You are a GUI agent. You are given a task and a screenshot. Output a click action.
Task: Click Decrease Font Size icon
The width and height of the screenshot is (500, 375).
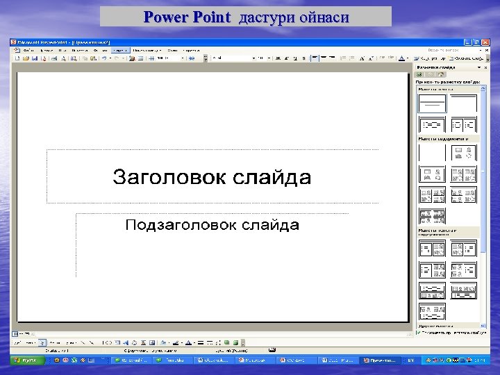point(371,58)
